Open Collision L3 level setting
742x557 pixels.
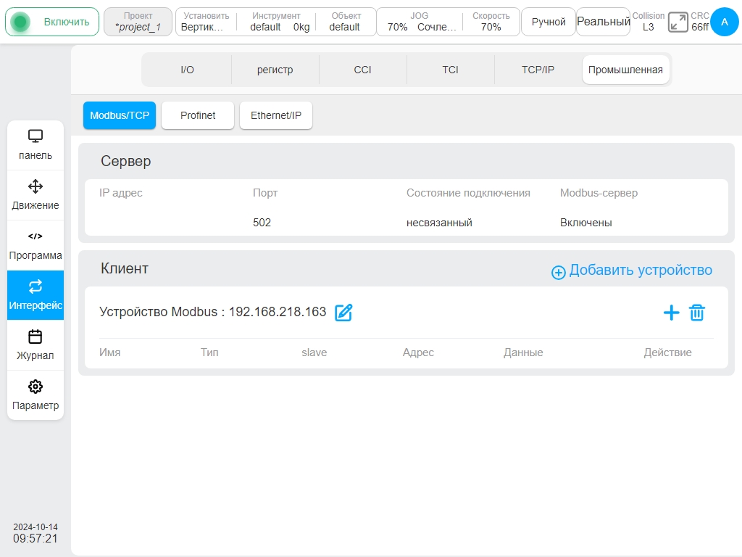(649, 22)
